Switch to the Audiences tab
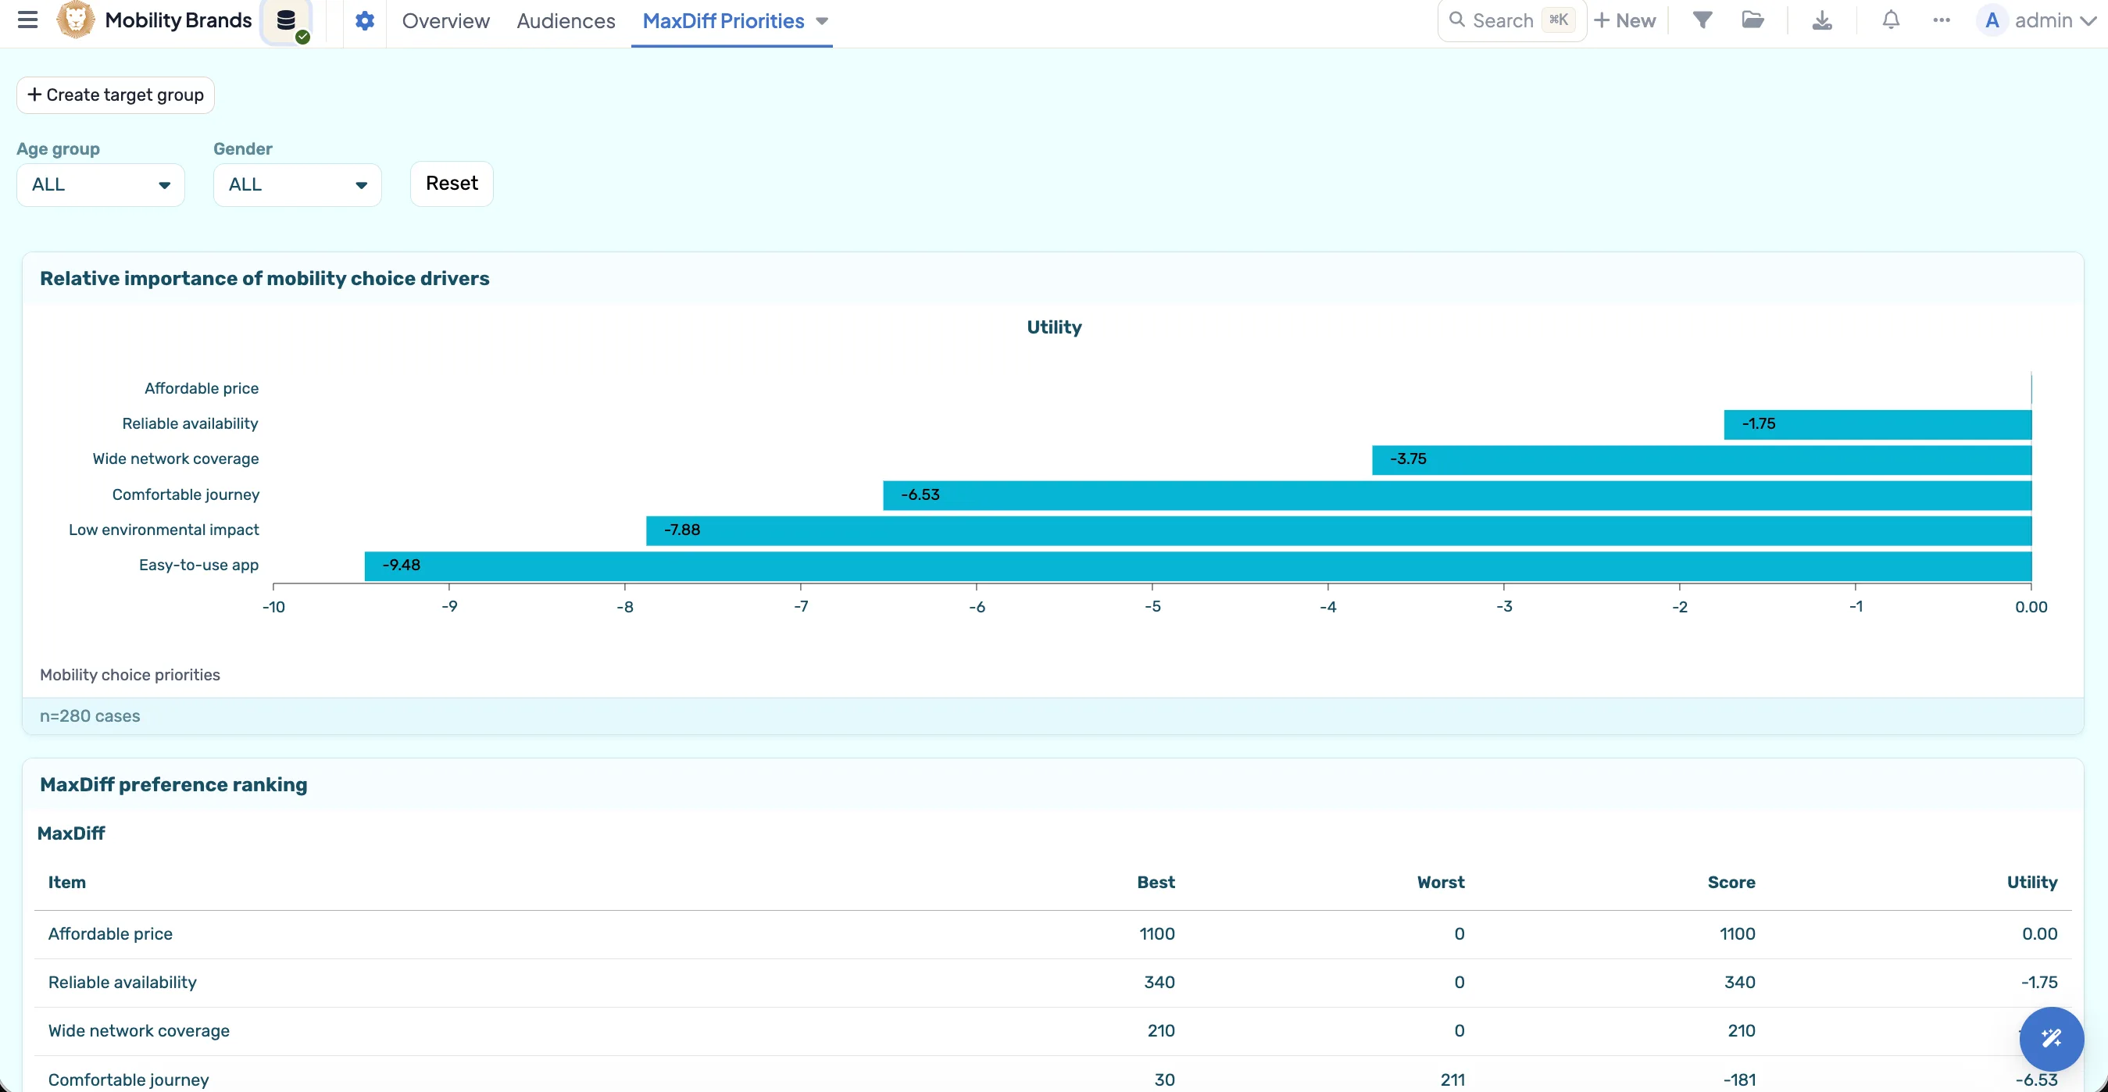The height and width of the screenshot is (1092, 2108). point(566,21)
